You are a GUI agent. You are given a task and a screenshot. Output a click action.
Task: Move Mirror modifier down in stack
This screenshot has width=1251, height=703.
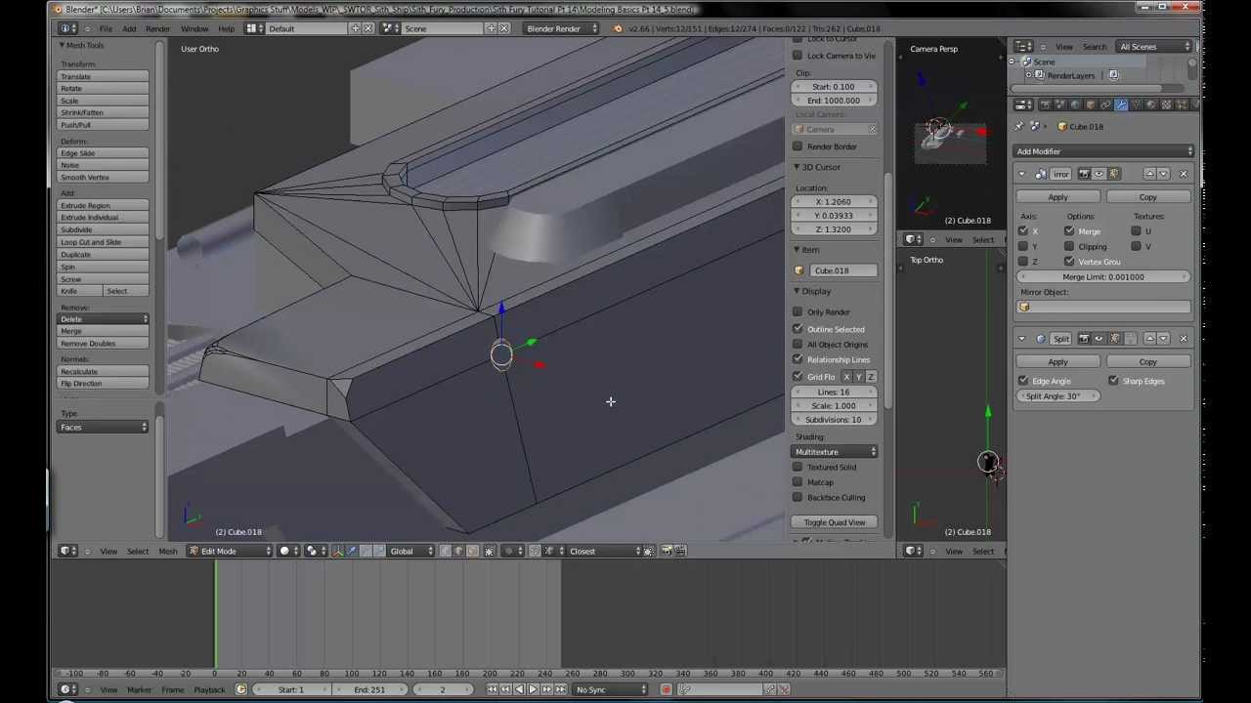pos(1163,174)
